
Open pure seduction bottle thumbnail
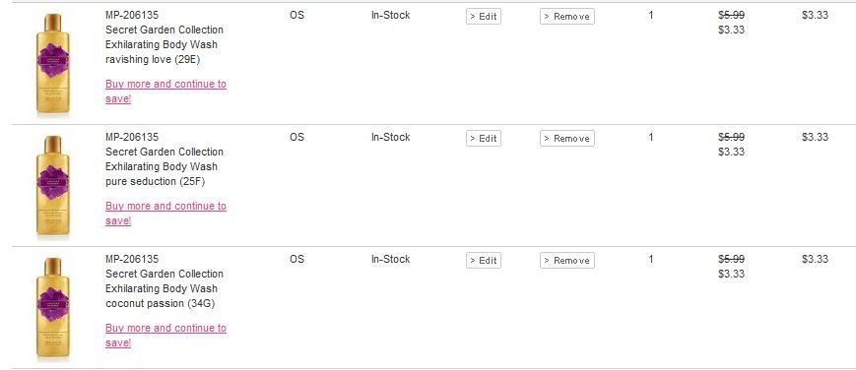click(53, 187)
